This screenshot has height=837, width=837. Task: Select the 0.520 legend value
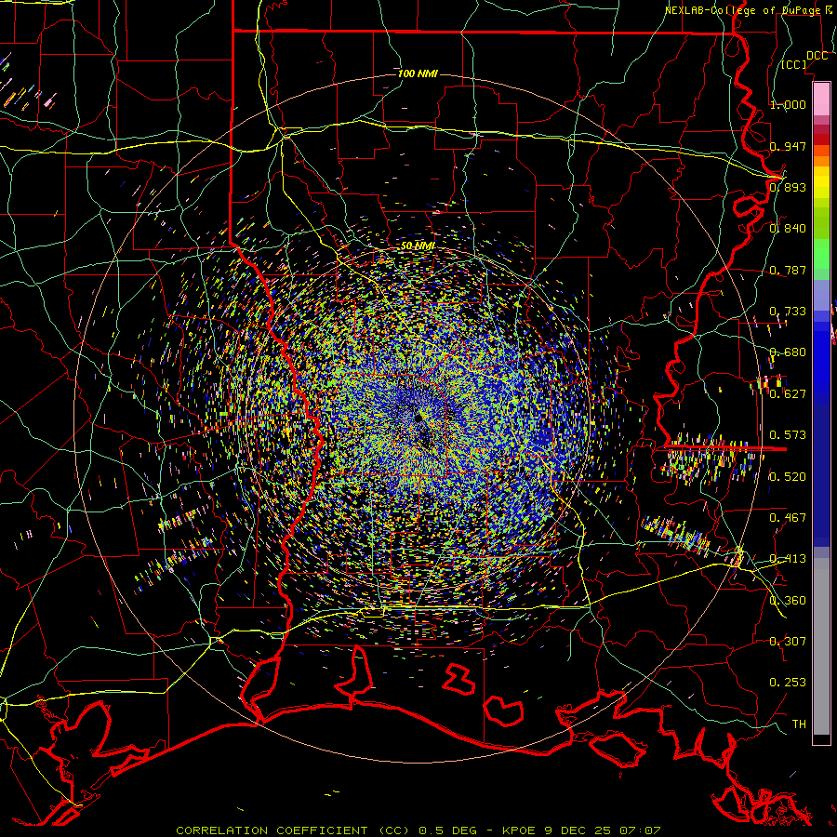click(788, 476)
